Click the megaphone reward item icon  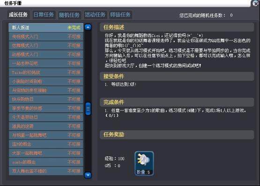[x=144, y=163]
